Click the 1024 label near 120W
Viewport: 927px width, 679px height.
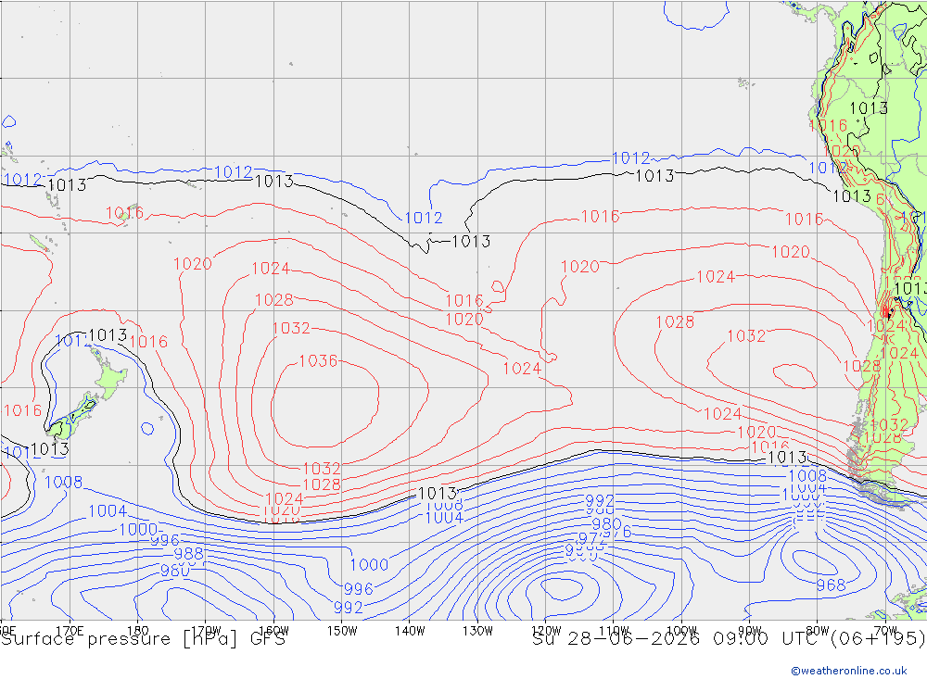[522, 369]
